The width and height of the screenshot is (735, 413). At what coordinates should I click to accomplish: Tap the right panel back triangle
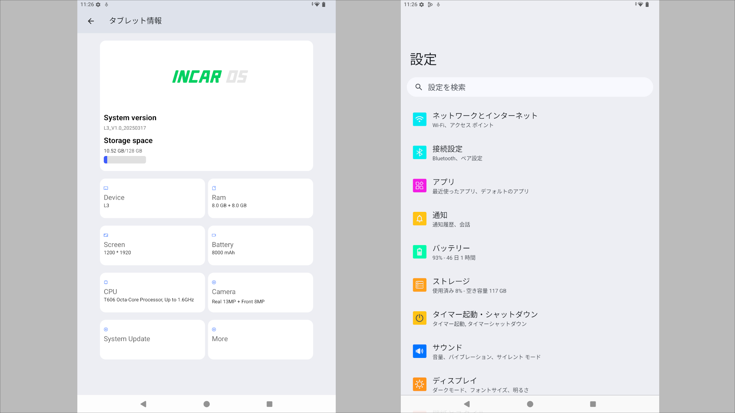coord(467,404)
